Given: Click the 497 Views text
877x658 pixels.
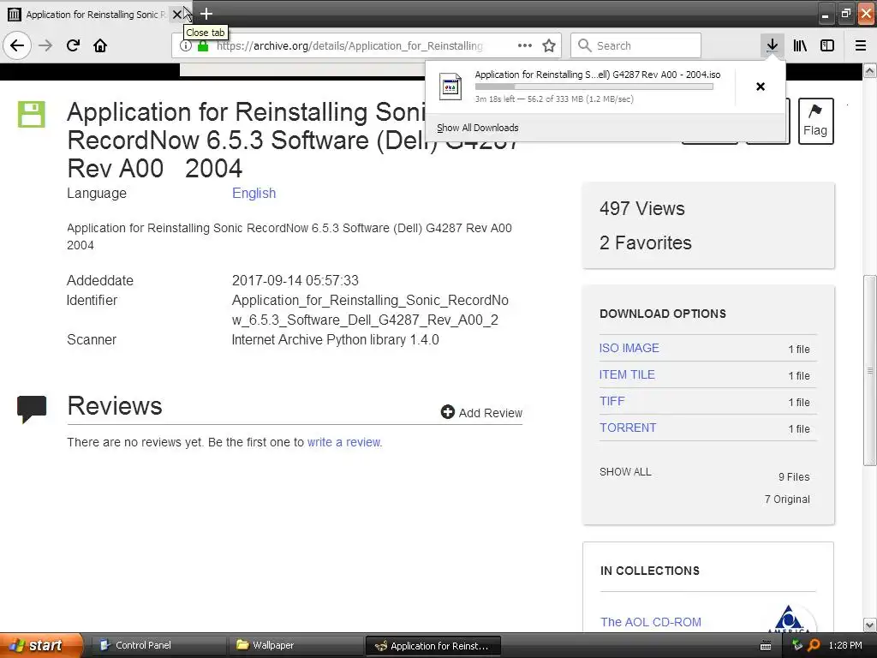Looking at the screenshot, I should pos(642,208).
